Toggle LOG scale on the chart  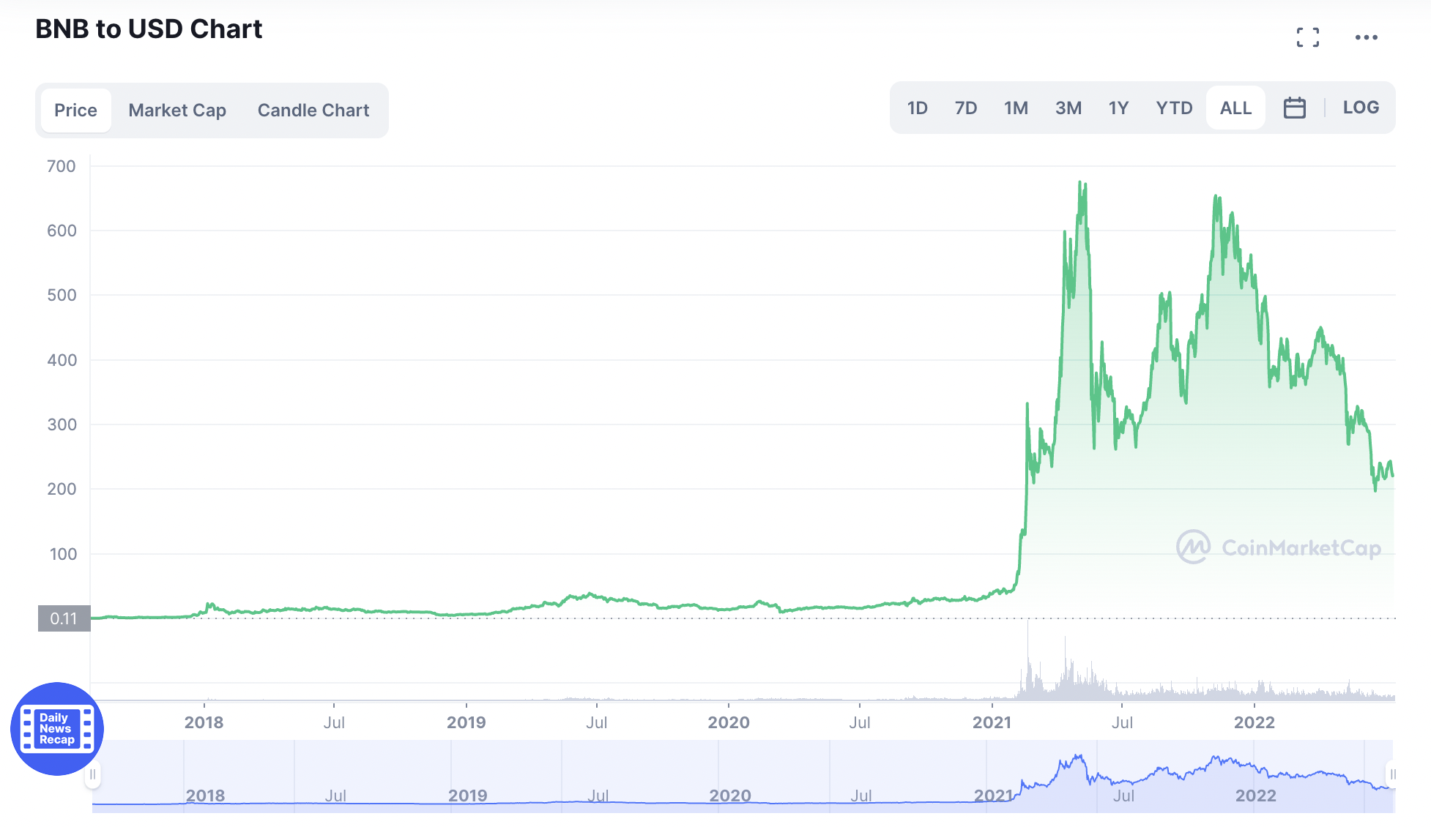pyautogui.click(x=1361, y=108)
